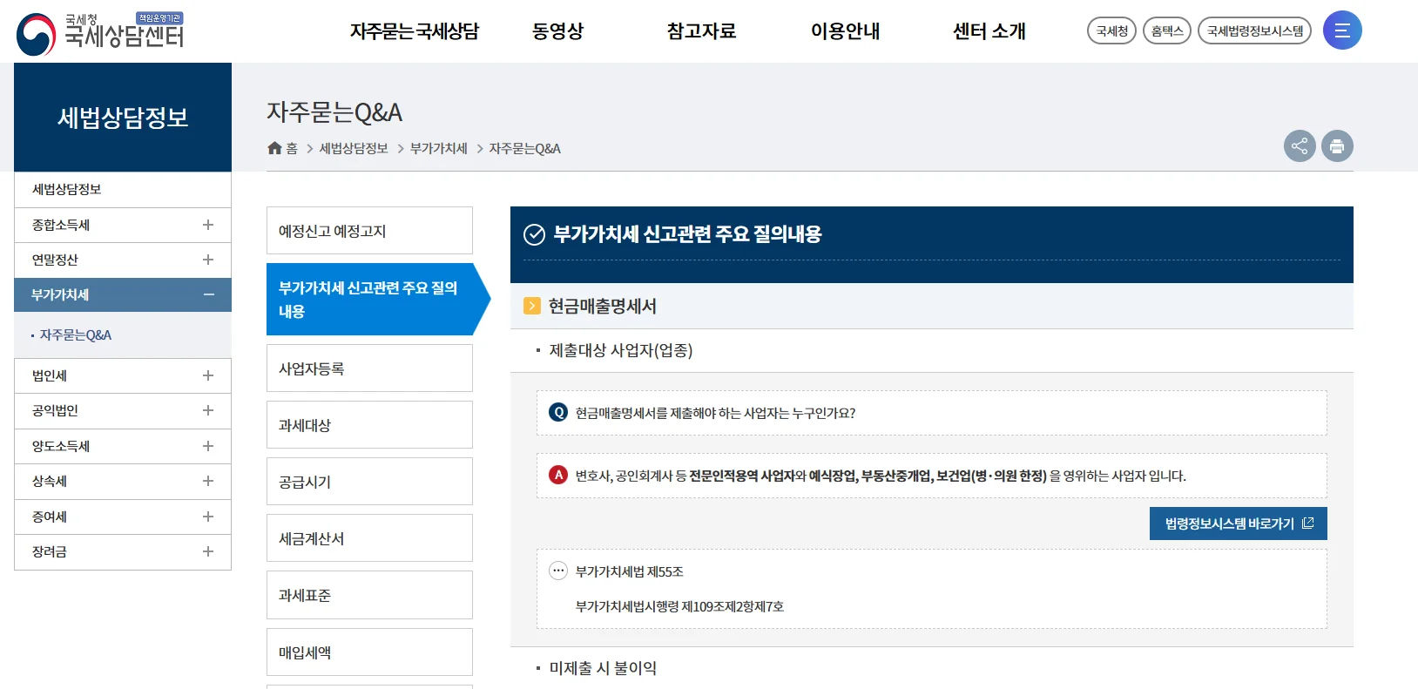Viewport: 1418px width, 689px height.
Task: Open the hamburger menu icon
Action: (1341, 30)
